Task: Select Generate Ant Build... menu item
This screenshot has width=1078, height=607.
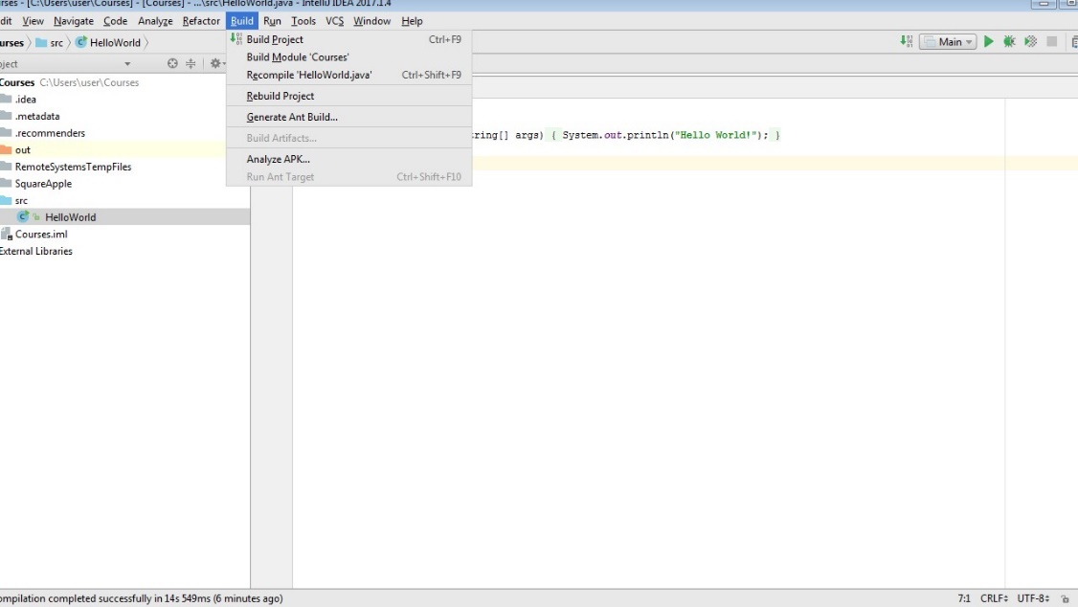Action: pos(292,117)
